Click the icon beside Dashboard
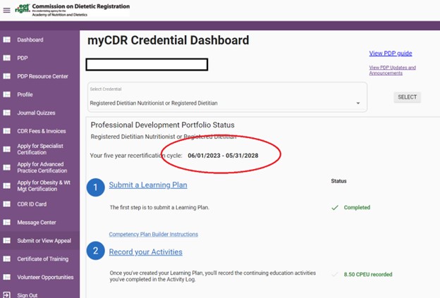Screen dimensions: 440x298 tap(7, 40)
